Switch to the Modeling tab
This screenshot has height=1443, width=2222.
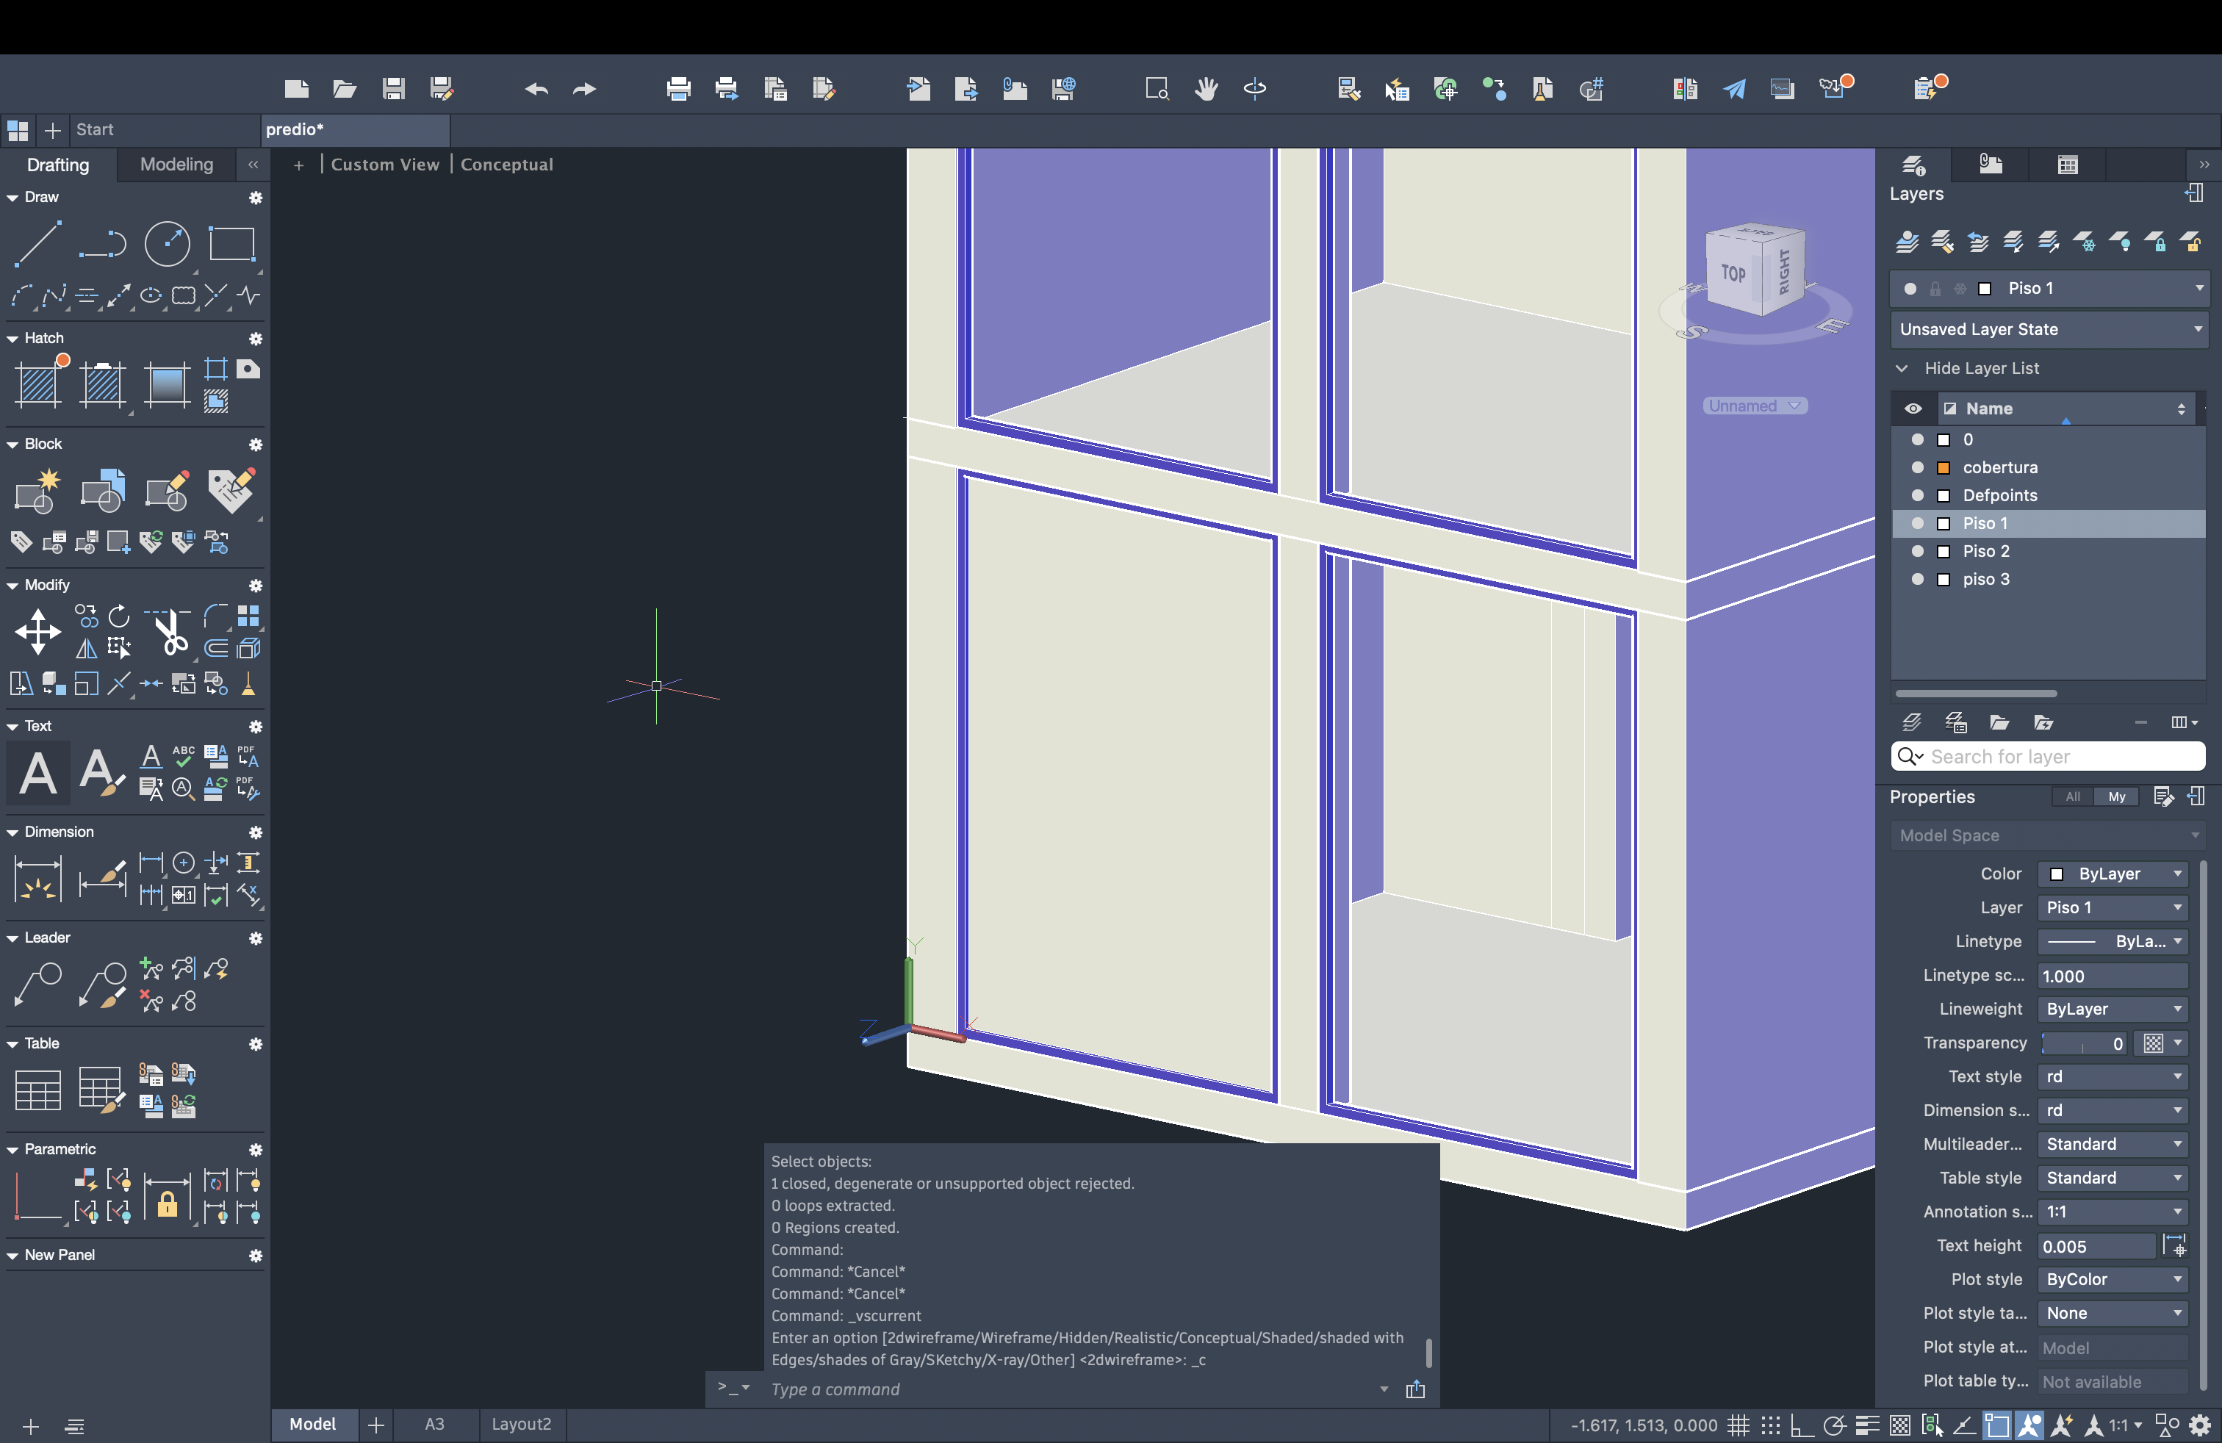[176, 165]
